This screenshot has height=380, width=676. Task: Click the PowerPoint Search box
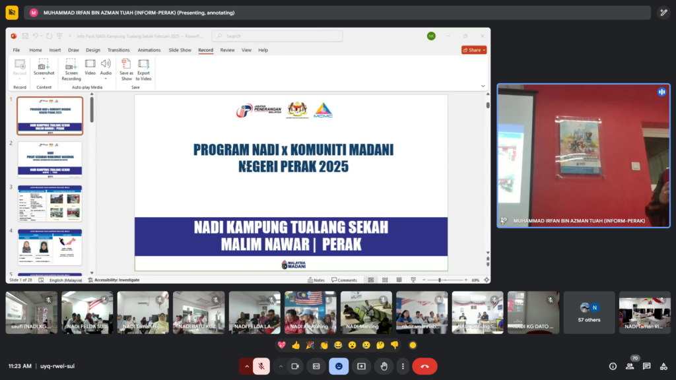pyautogui.click(x=277, y=36)
